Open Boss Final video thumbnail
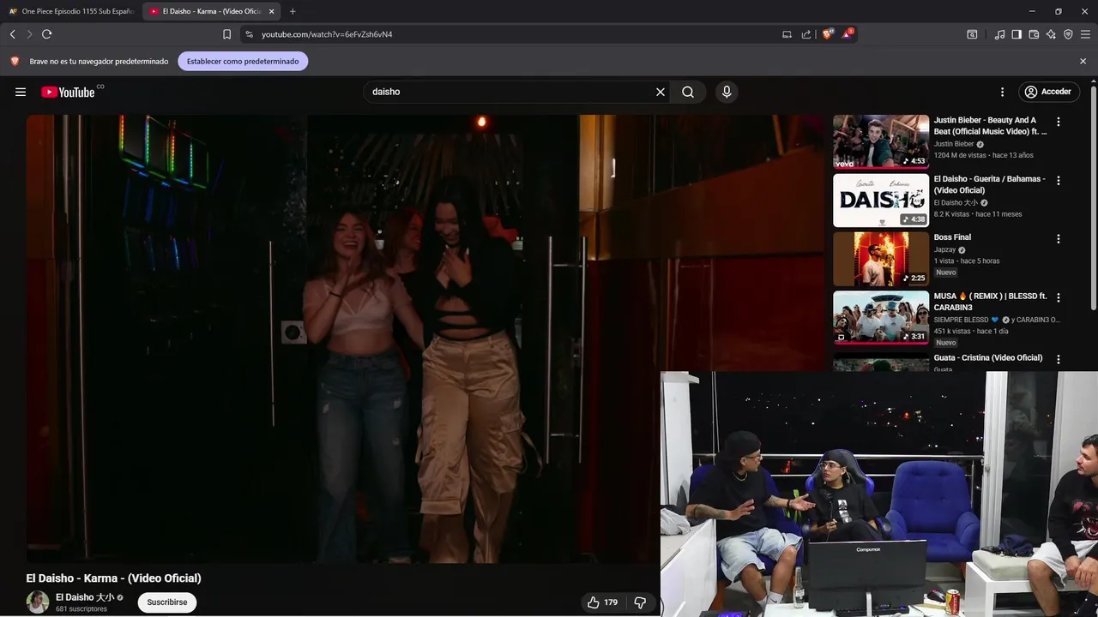This screenshot has width=1098, height=617. [x=881, y=259]
